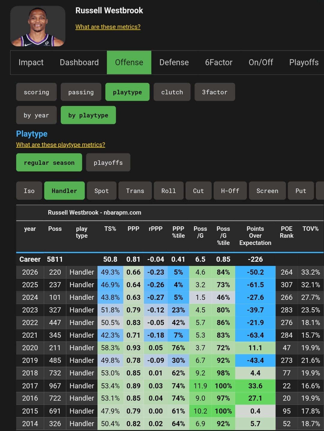Screen dimensions: 324x431
Task: Sort by Points Over Expectation column header
Action: pyautogui.click(x=255, y=236)
